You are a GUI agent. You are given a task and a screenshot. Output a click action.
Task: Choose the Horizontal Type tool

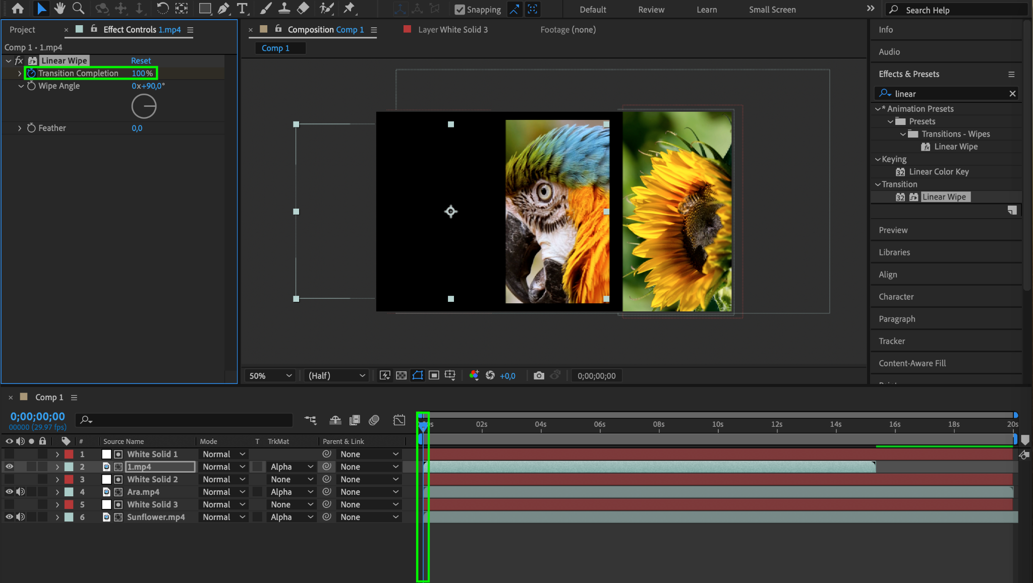pos(242,8)
